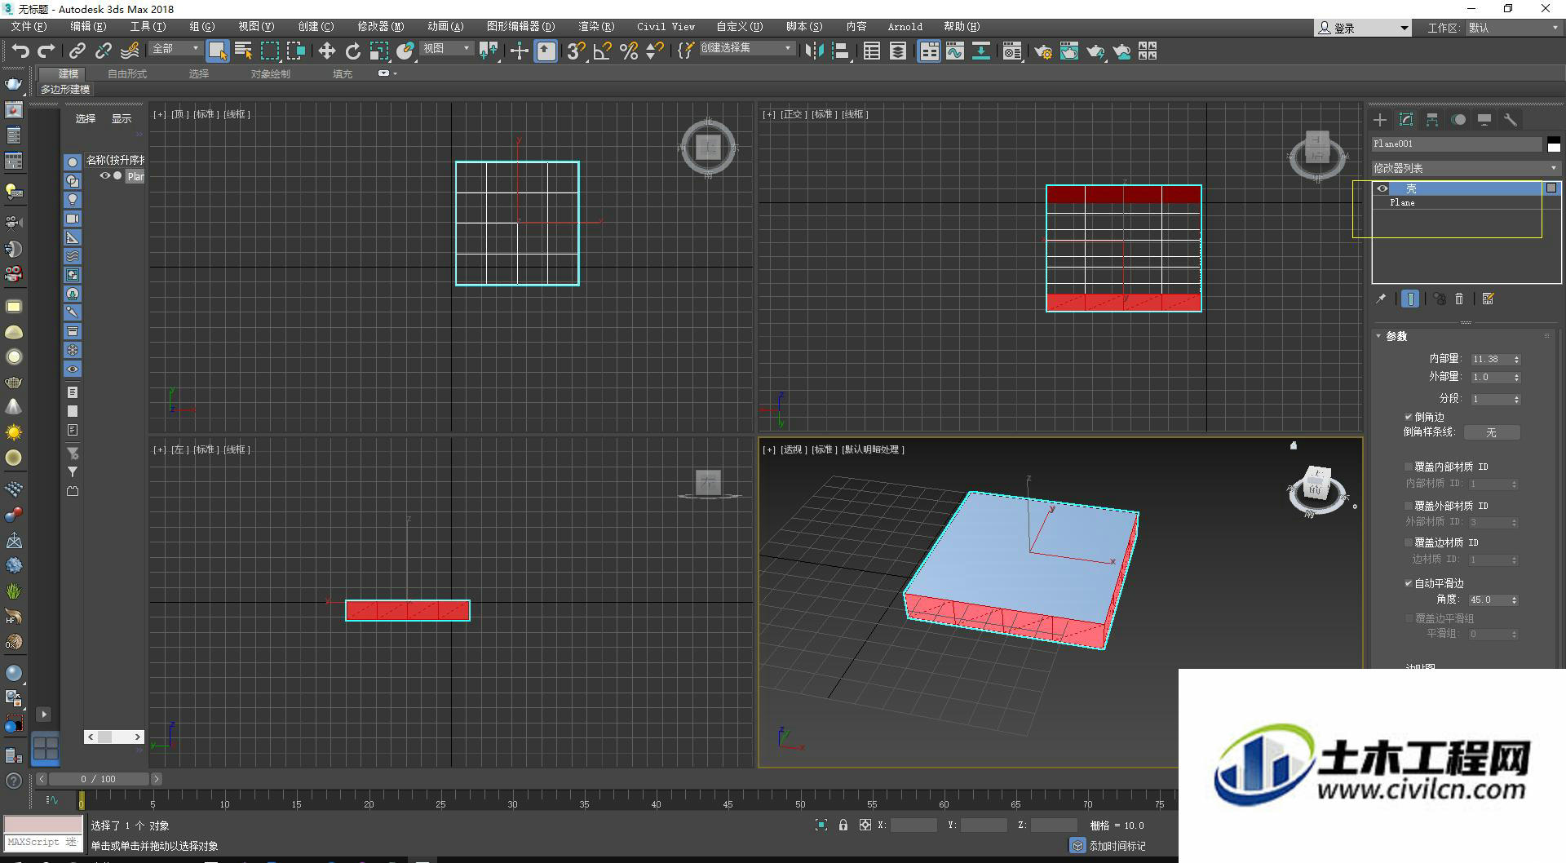Click 添加时间标记 in status bar
Image resolution: width=1566 pixels, height=863 pixels.
1117,846
